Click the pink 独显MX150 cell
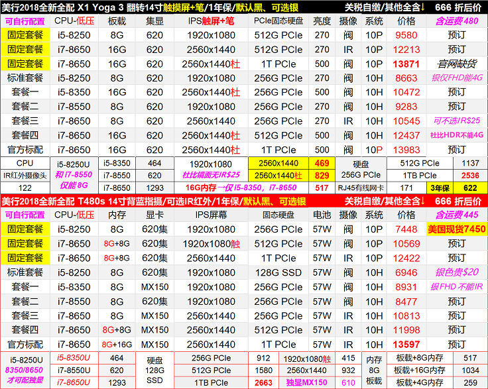This screenshot has height=389, width=488. [306, 382]
